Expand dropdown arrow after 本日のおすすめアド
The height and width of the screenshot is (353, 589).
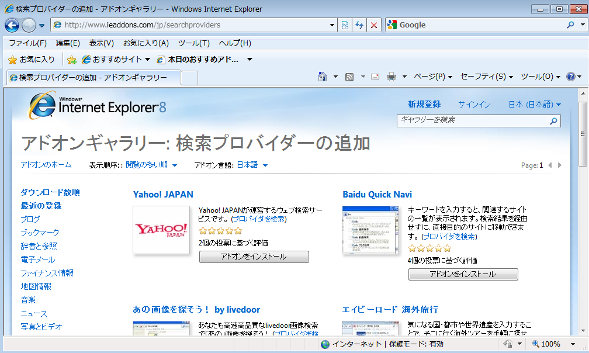(250, 60)
